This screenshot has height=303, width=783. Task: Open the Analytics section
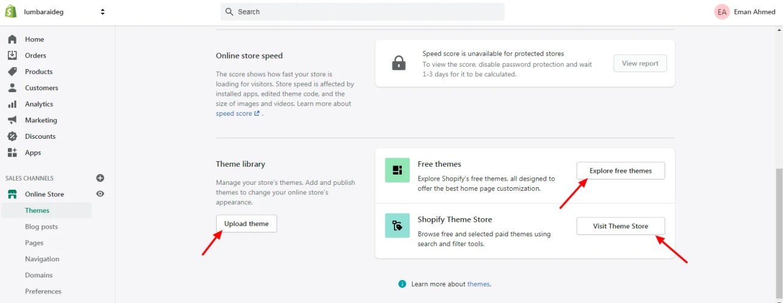pos(39,104)
